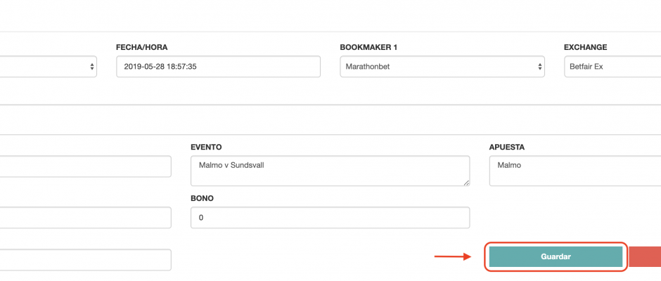Viewport: 661px width, 281px height.
Task: Click the APUESTA textarea containing Malmo
Action: coord(575,171)
